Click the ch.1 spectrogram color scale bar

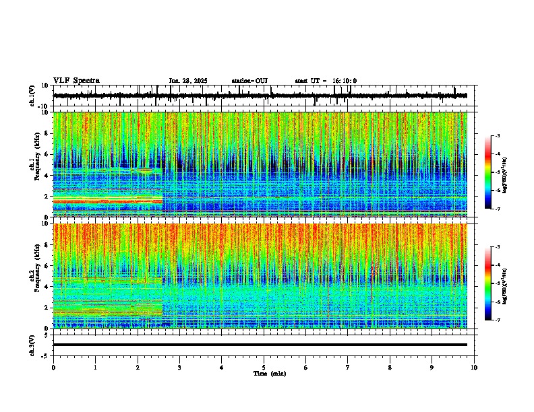point(488,172)
